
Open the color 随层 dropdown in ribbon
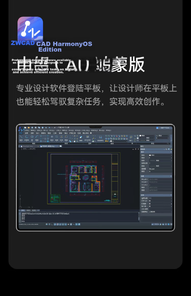click(147, 136)
